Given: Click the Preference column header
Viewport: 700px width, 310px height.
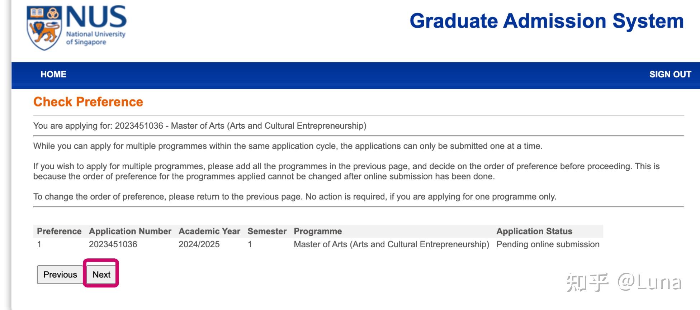Looking at the screenshot, I should (59, 231).
